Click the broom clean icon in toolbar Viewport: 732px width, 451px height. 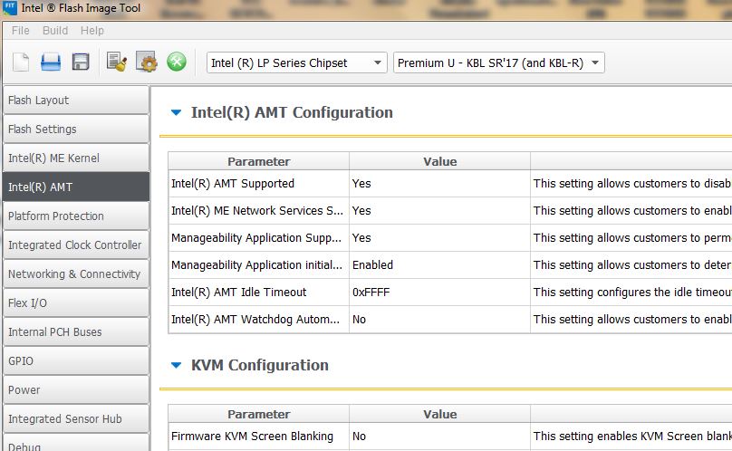click(117, 62)
